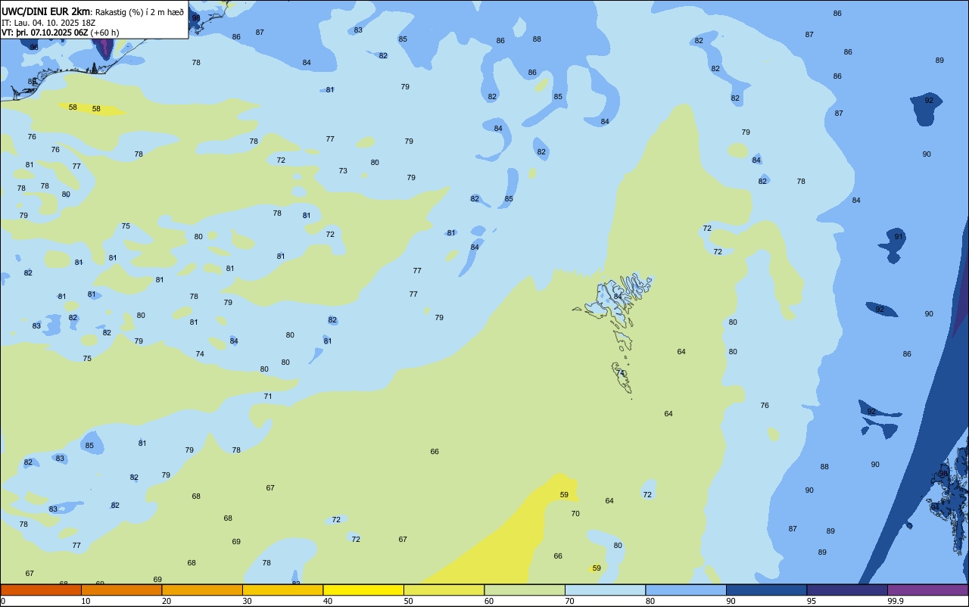Click the 30–40 amber legend swatch
The width and height of the screenshot is (969, 607).
(x=282, y=590)
